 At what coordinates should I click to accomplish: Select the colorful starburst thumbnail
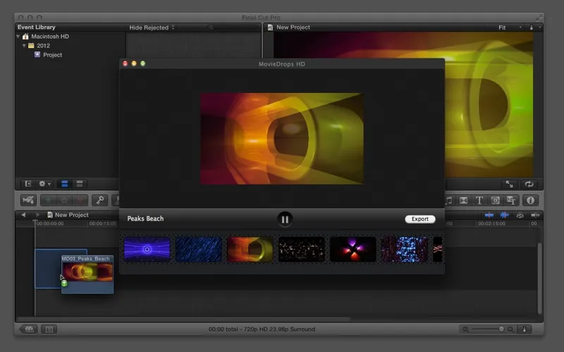(x=353, y=249)
